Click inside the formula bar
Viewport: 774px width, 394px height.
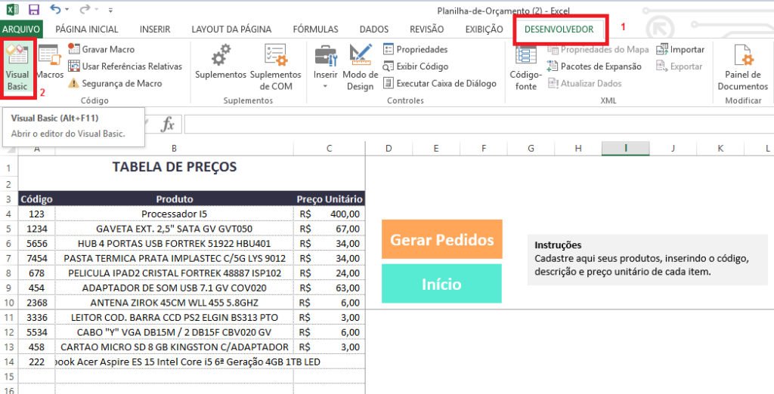pyautogui.click(x=454, y=124)
